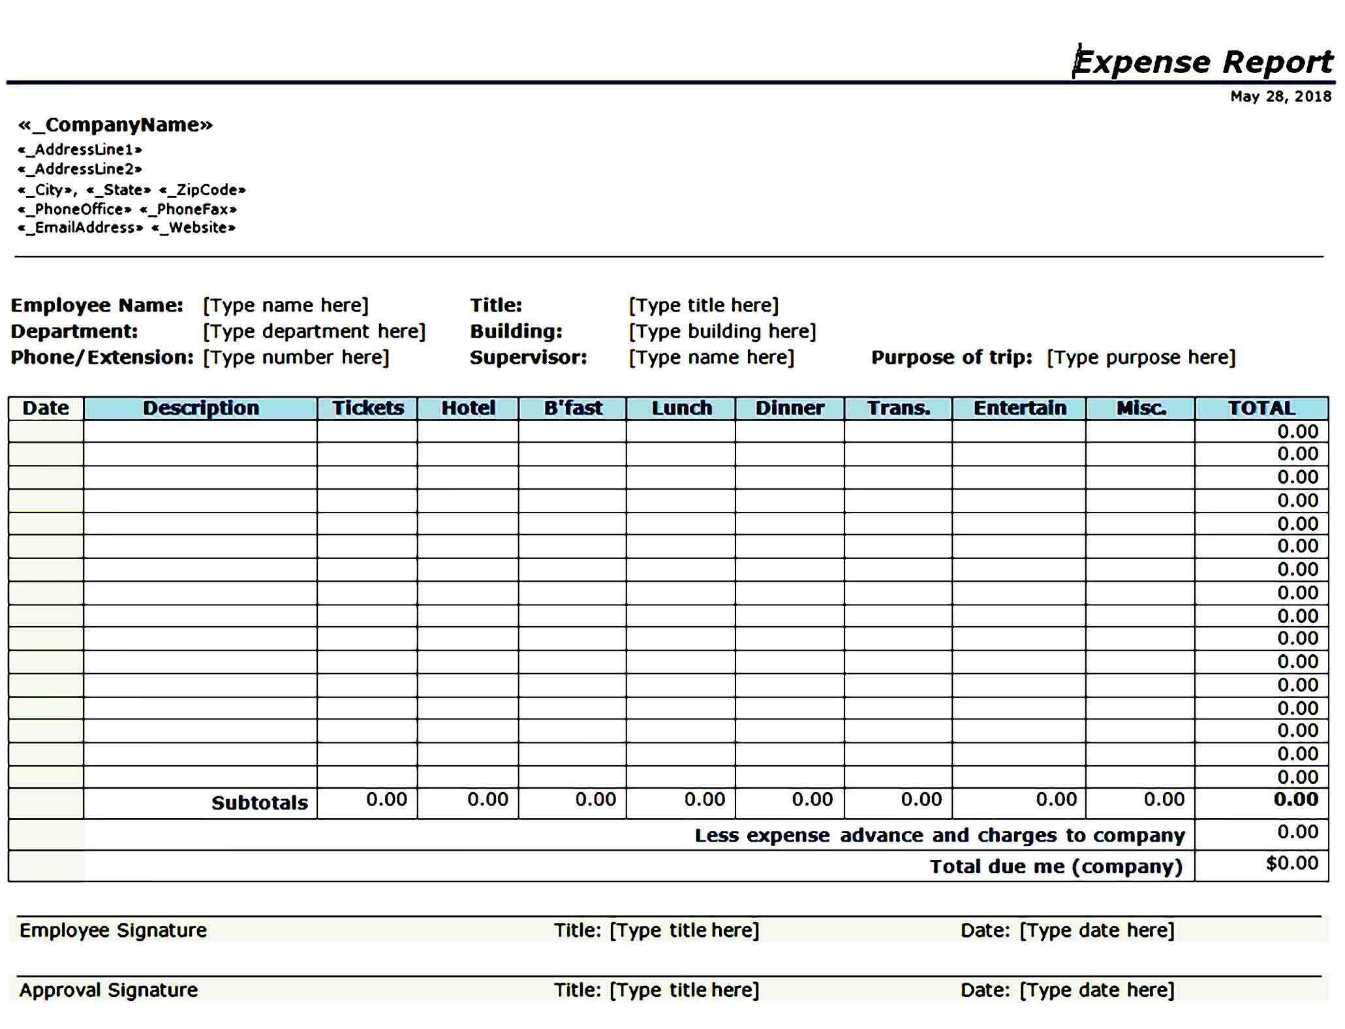Click the Hotel column header
Viewport: 1345px width, 1029px height.
[x=469, y=408]
